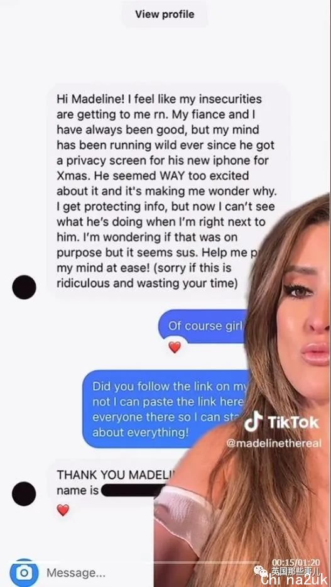331x587 pixels.
Task: Open the camera icon beside Message field
Action: click(x=24, y=573)
